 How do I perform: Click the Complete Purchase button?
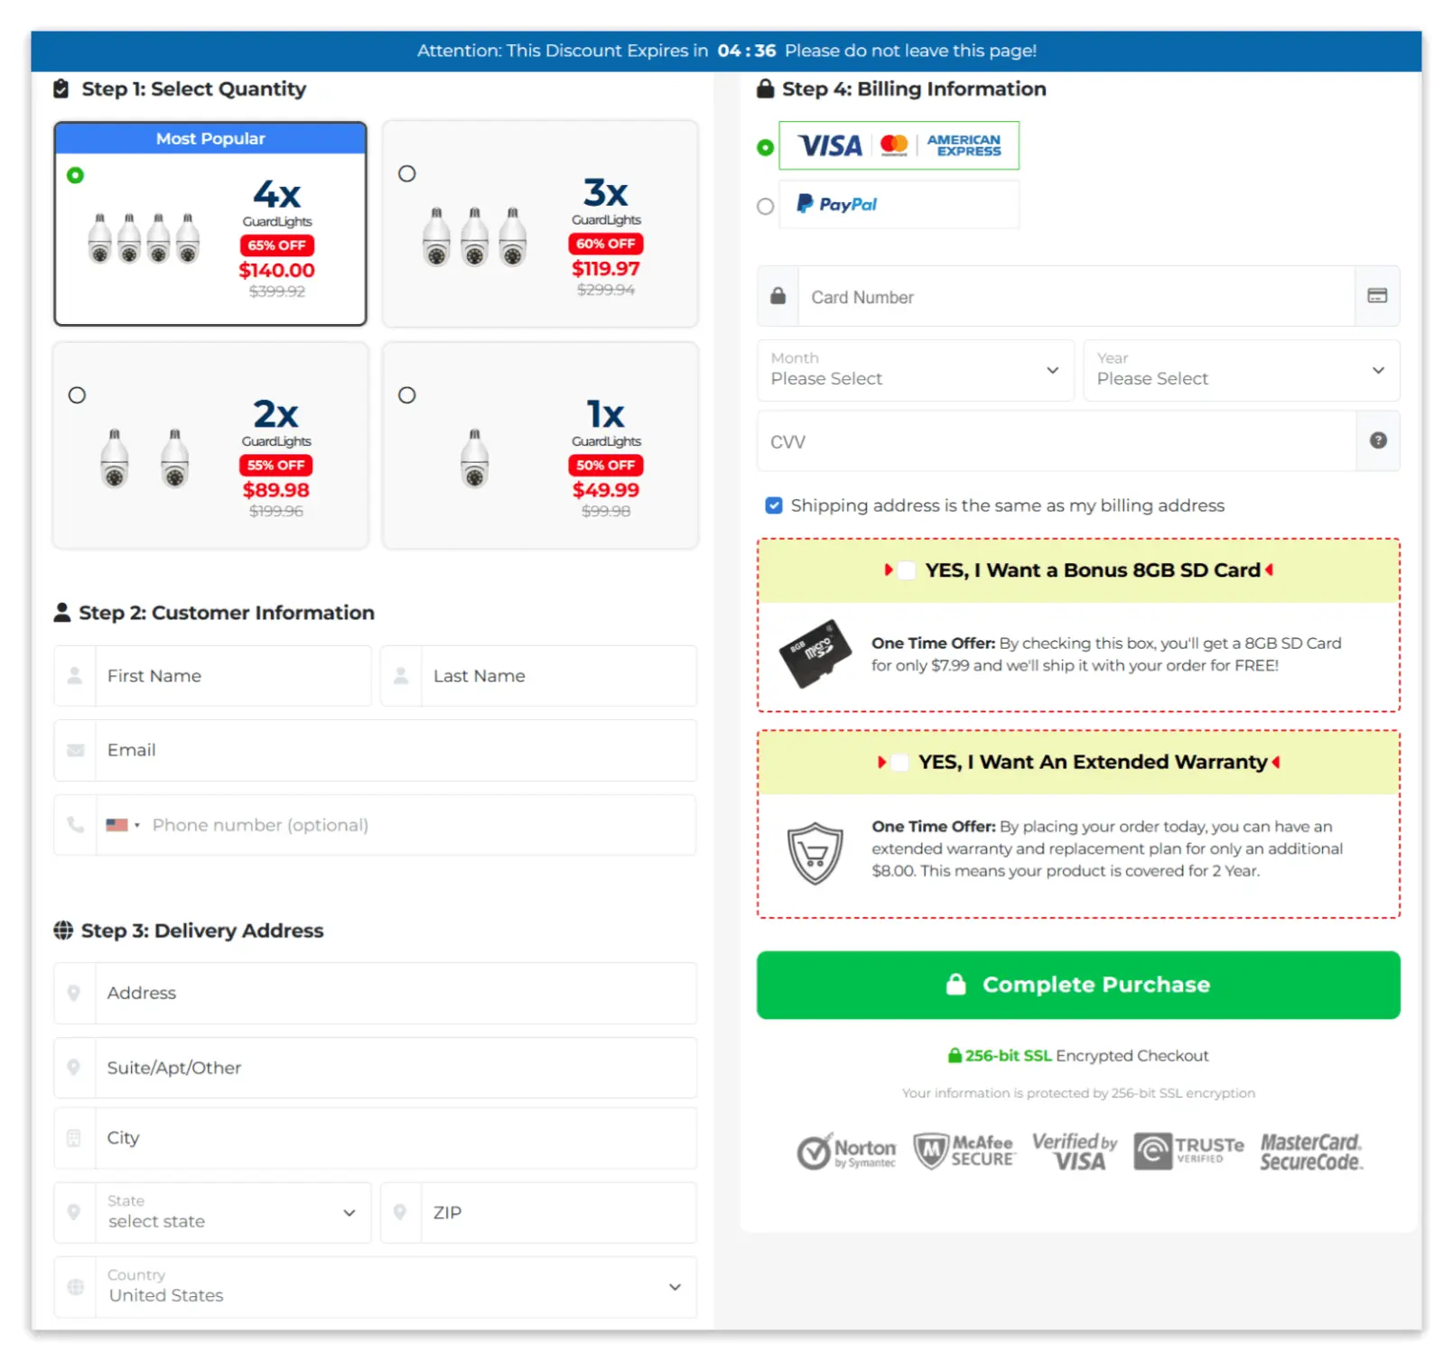[x=1077, y=985]
